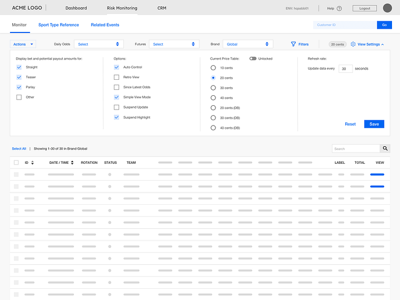Screen dimensions: 400x300
Task: Click the View Settings gear icon
Action: pyautogui.click(x=353, y=44)
